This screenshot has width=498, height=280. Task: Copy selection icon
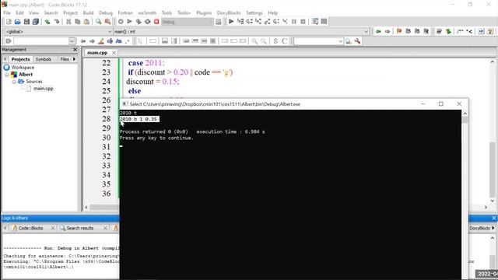pyautogui.click(x=78, y=22)
